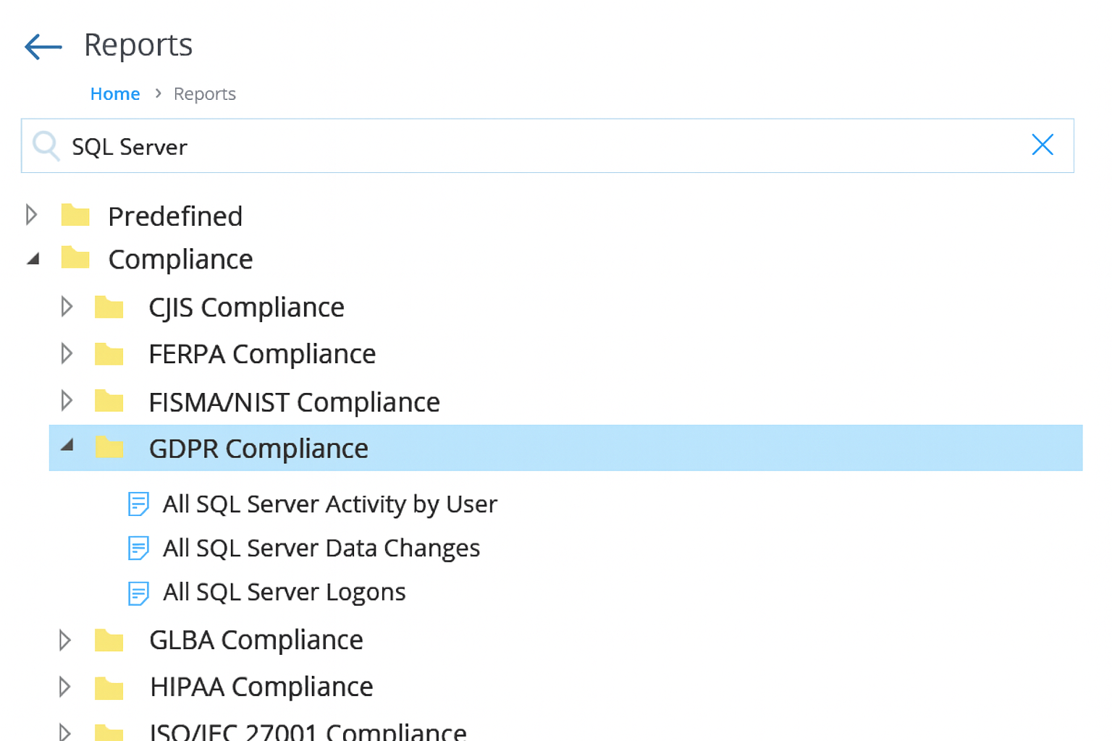
Task: Click the report icon for All SQL Server Data Changes
Action: [138, 549]
